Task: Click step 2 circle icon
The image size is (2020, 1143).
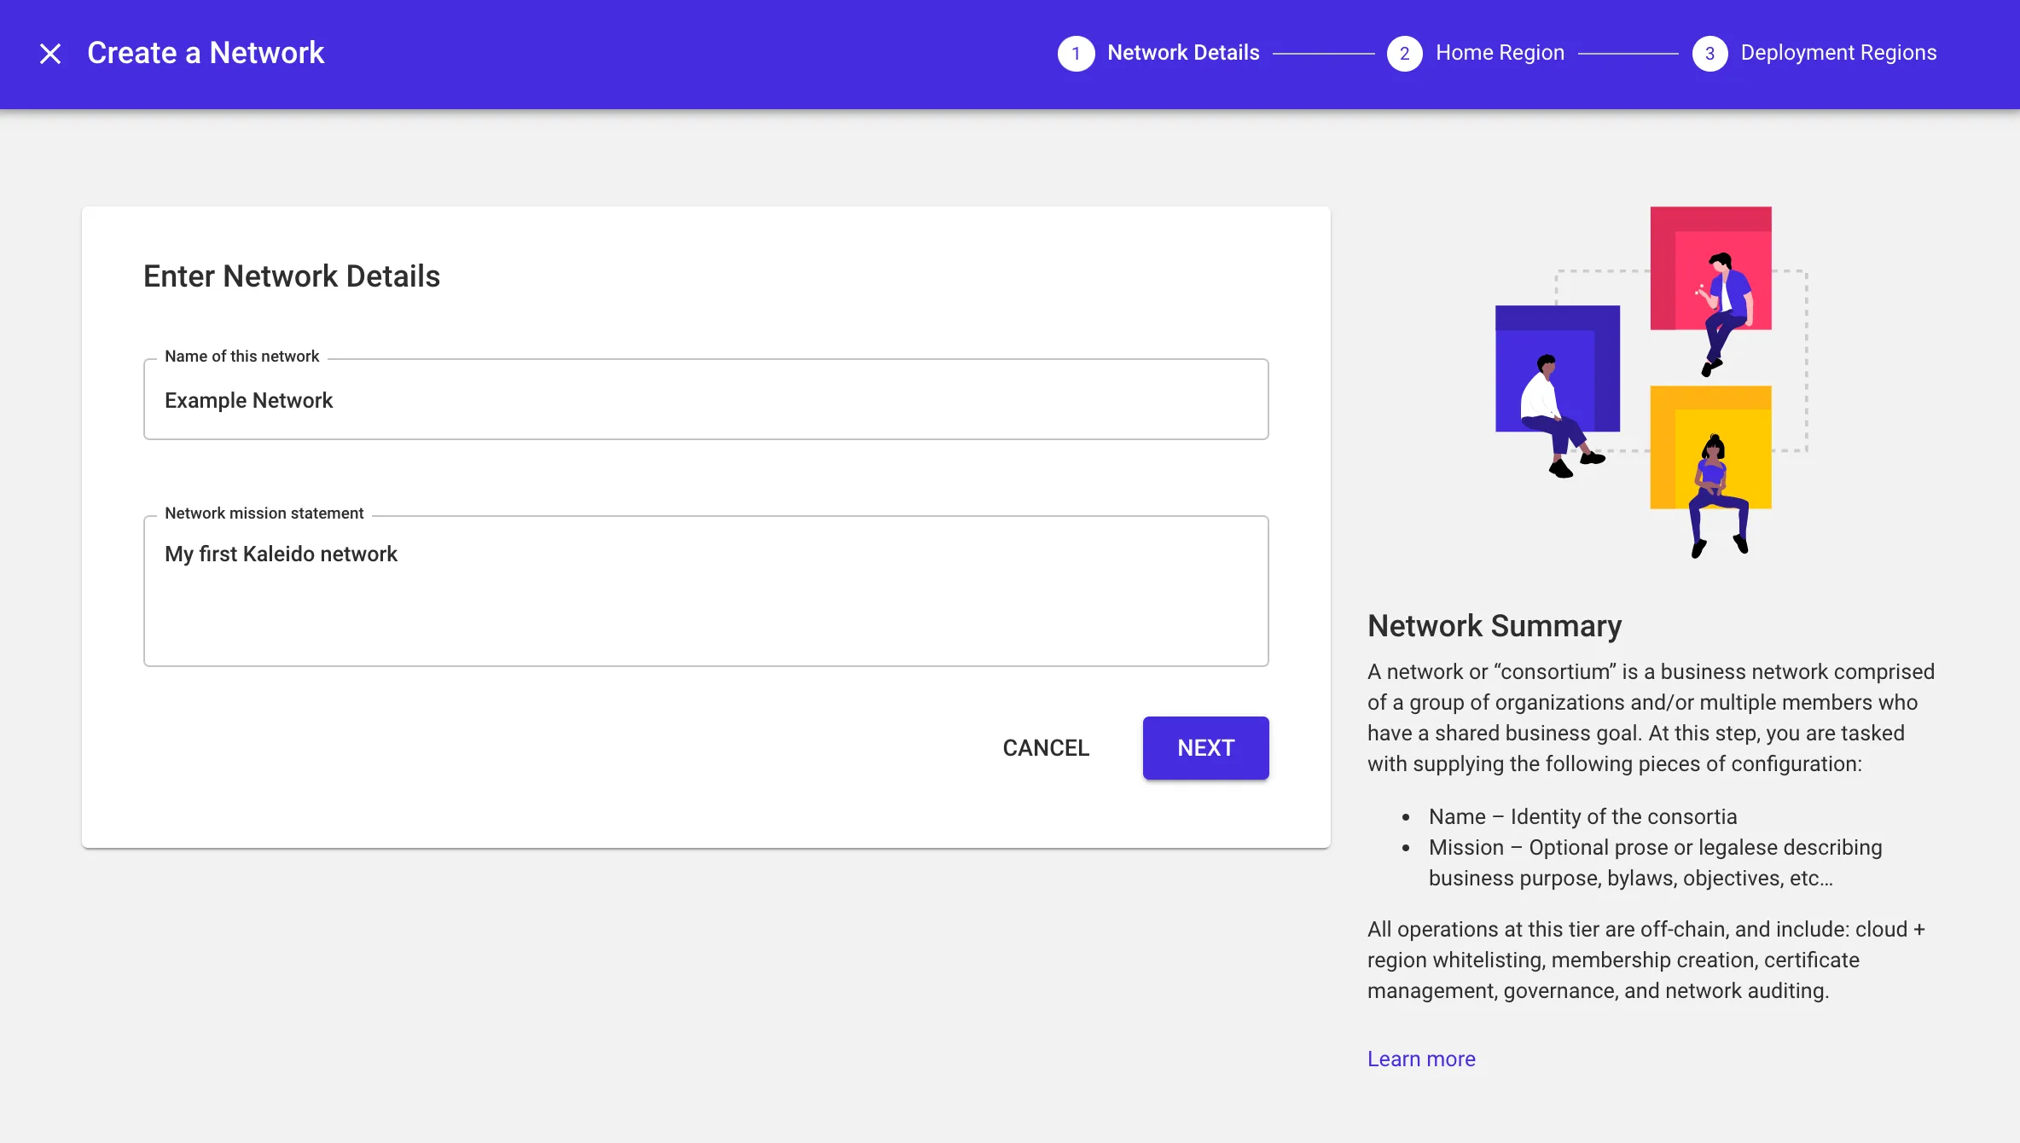Action: tap(1404, 54)
